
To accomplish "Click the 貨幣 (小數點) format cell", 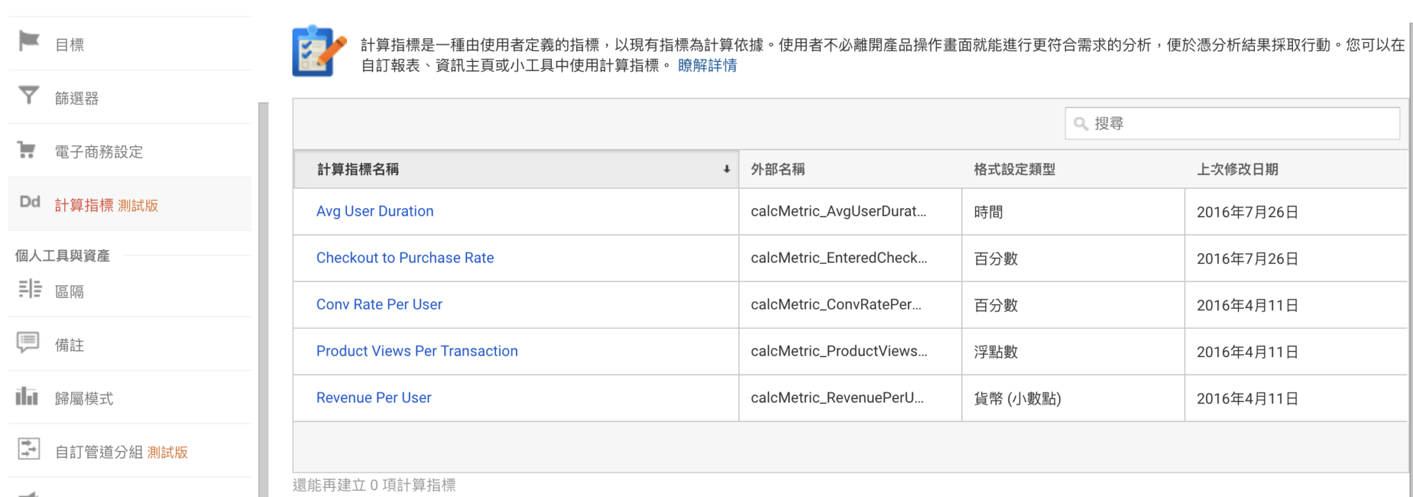I will [1073, 398].
